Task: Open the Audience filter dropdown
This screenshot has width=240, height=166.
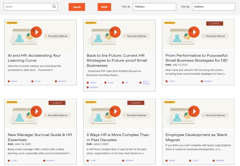Action: click(x=214, y=7)
